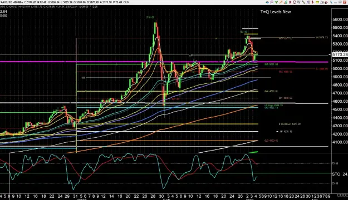Select the orange pencil drawing tool
This screenshot has height=200, width=348.
[281, 2]
